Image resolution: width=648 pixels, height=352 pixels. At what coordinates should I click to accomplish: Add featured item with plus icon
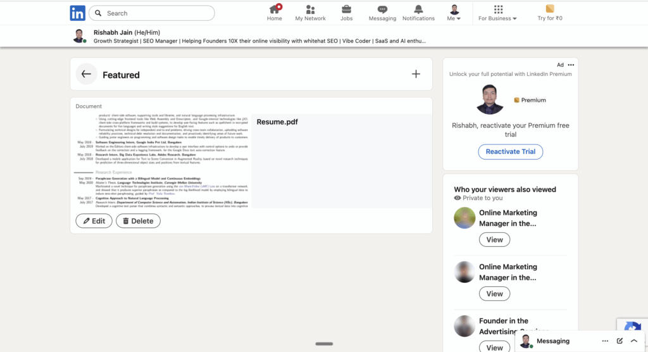[x=416, y=74]
